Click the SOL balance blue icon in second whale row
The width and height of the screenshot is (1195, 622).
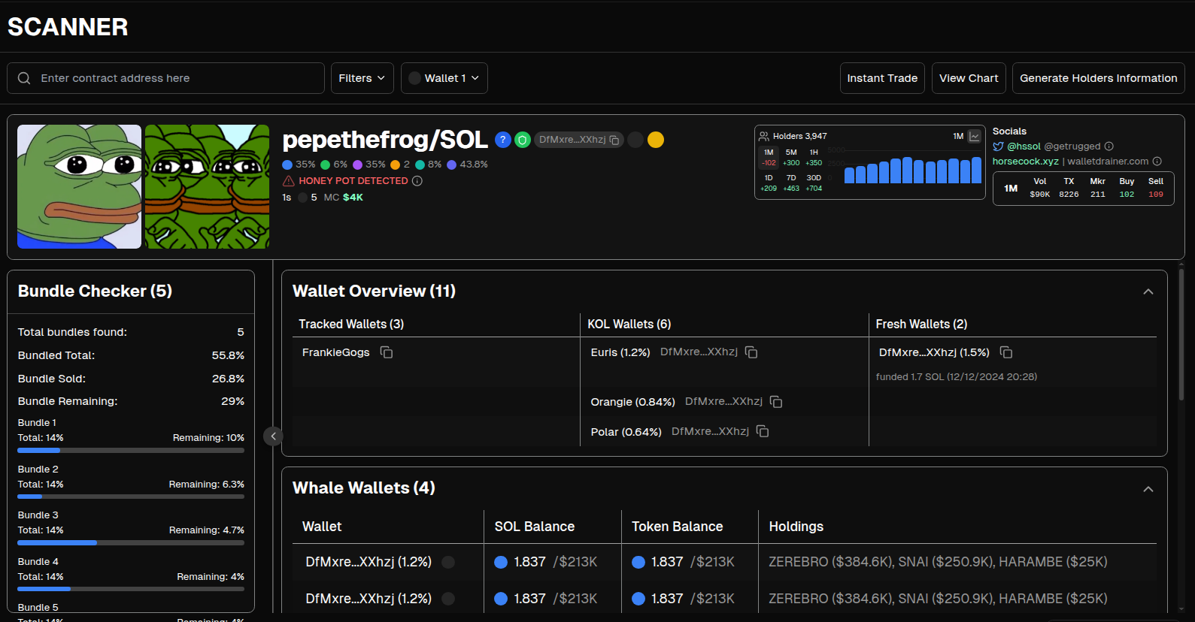click(x=501, y=599)
